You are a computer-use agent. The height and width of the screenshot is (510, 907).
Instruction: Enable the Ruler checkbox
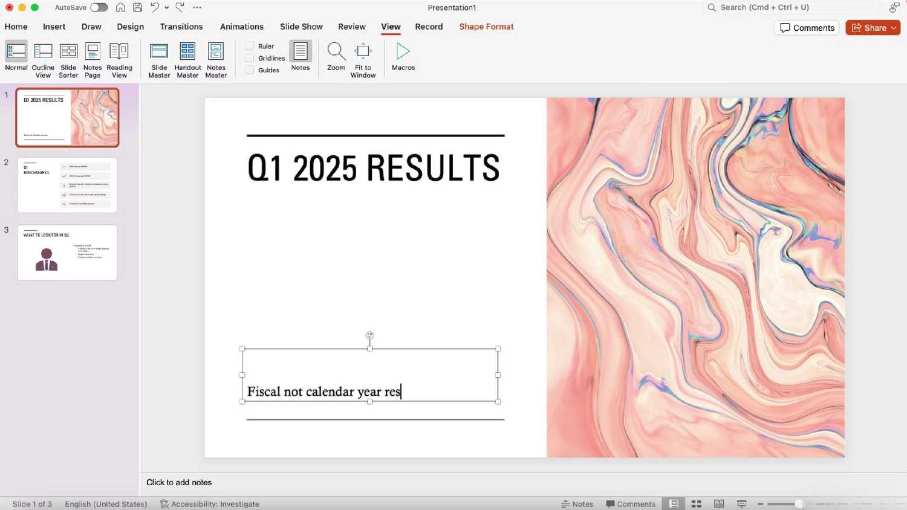249,46
